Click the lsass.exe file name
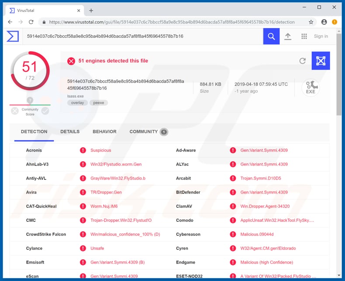 pos(76,96)
